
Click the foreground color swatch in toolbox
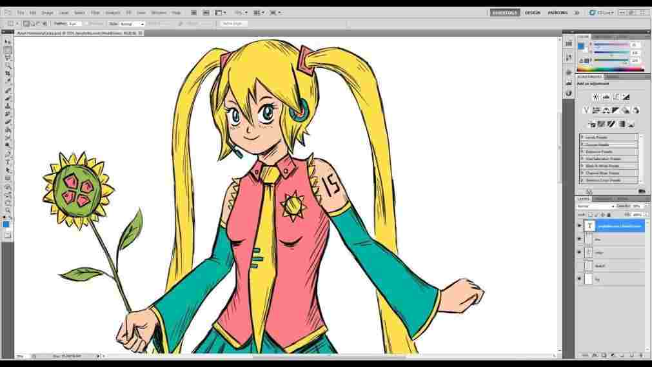pyautogui.click(x=6, y=224)
